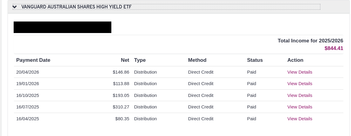The image size is (351, 136).
Task: Click the Action column header
Action: click(295, 60)
